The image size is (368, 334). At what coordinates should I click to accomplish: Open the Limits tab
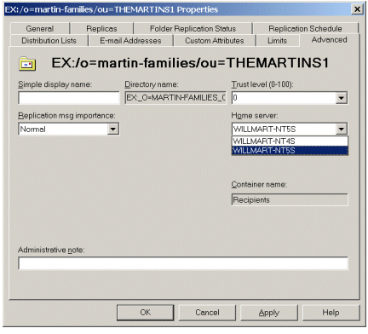278,41
